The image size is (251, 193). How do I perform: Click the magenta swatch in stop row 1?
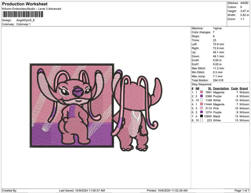coord(202,92)
